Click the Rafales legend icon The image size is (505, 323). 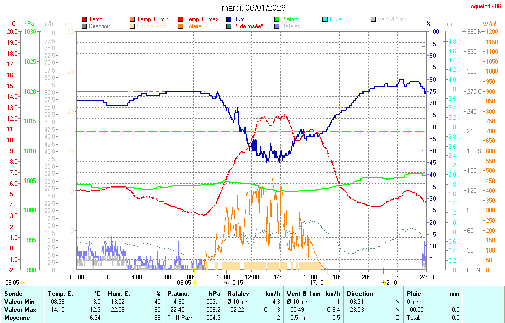(x=277, y=26)
